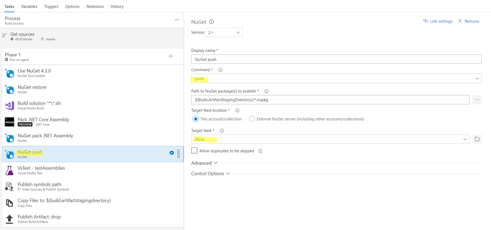Select the Process build process row

[x=93, y=20]
